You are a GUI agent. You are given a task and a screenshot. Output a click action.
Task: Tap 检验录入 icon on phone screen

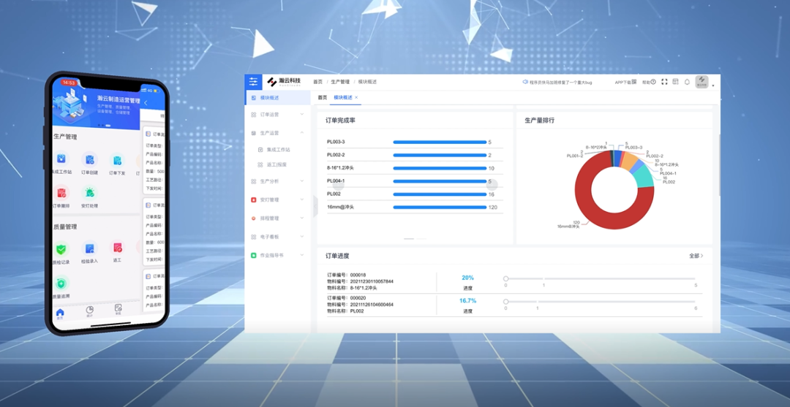pyautogui.click(x=89, y=249)
